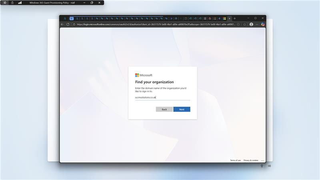320x180 pixels.
Task: Click the lock icon in remote session bar
Action: [12, 2]
